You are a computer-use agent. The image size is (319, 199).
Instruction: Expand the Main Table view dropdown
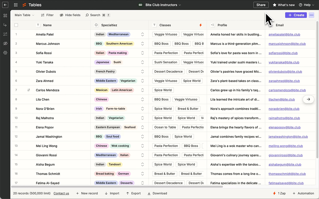click(x=24, y=15)
